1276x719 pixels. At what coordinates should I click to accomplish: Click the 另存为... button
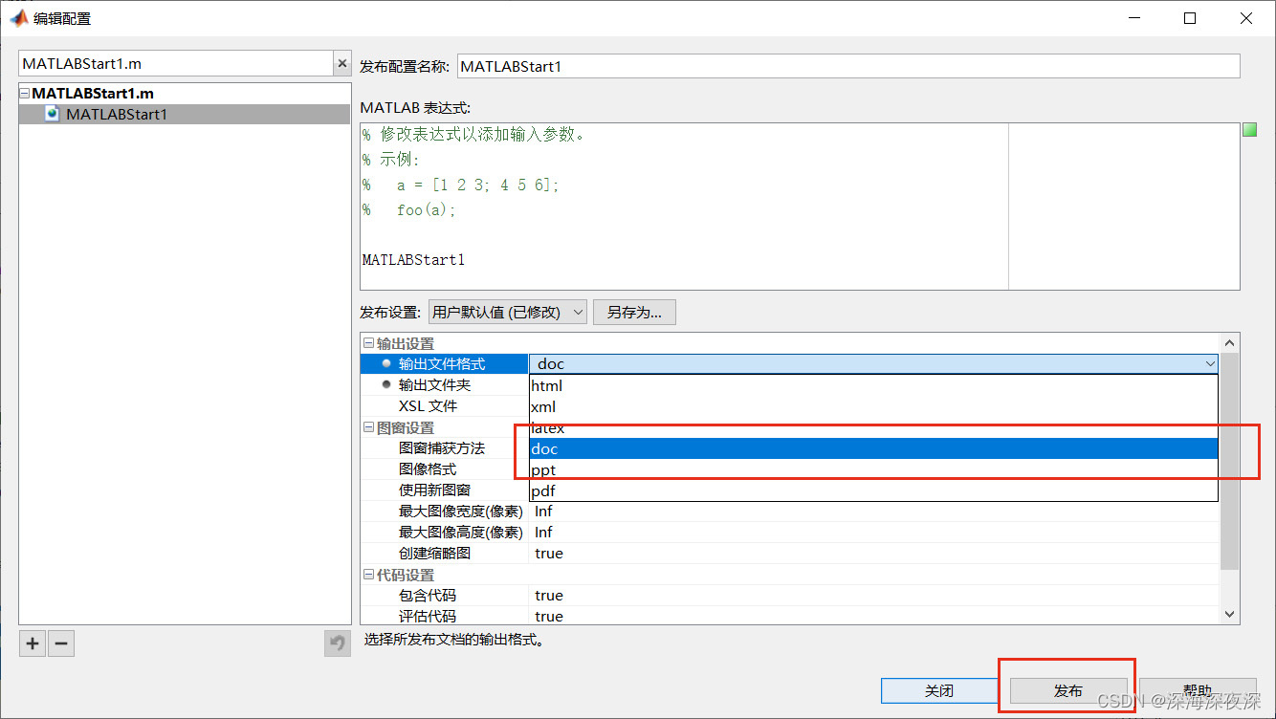634,312
